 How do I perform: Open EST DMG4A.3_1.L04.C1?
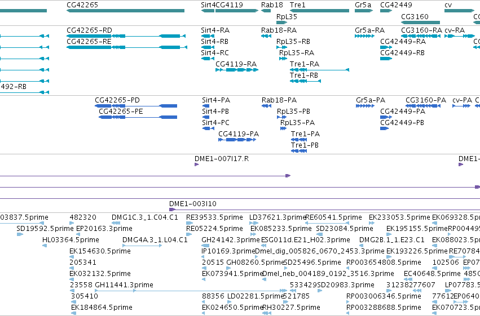click(x=155, y=240)
